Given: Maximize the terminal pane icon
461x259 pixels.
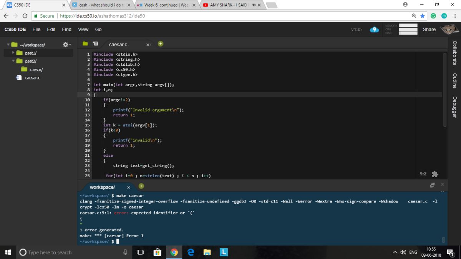Looking at the screenshot, I should (433, 185).
